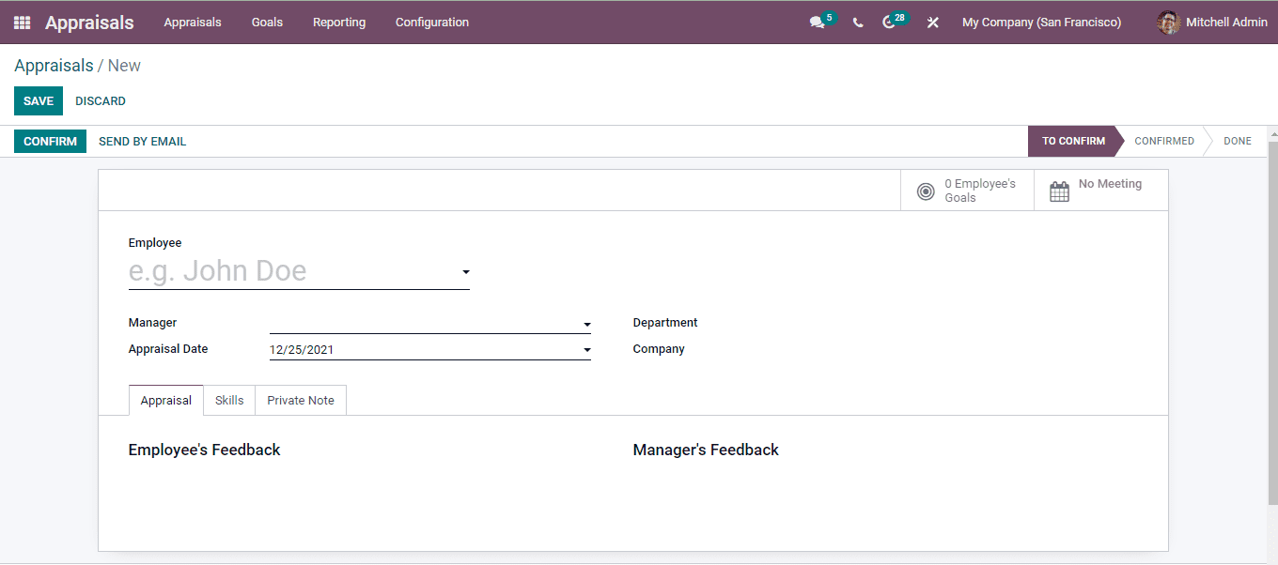1278x565 pixels.
Task: Click the goals target icon
Action: [926, 191]
